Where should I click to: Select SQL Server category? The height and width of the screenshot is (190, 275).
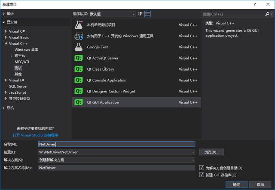(x=18, y=86)
